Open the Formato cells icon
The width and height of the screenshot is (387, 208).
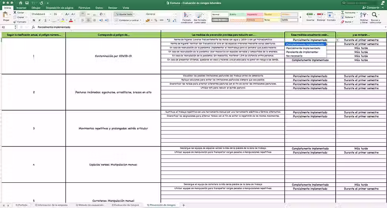[331, 15]
